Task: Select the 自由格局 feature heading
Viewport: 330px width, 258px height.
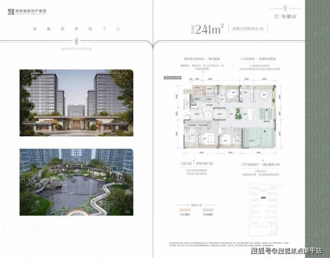Action: pos(259,59)
